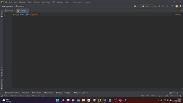Open the Window menu
183x103 pixels.
(60, 2)
